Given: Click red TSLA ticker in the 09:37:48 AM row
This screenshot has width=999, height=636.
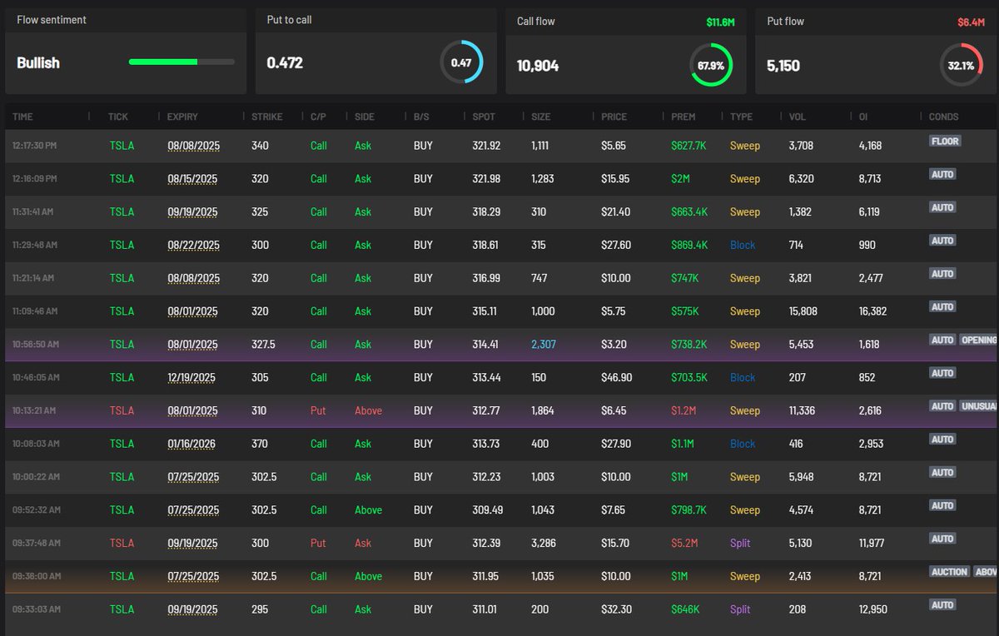Looking at the screenshot, I should coord(122,543).
